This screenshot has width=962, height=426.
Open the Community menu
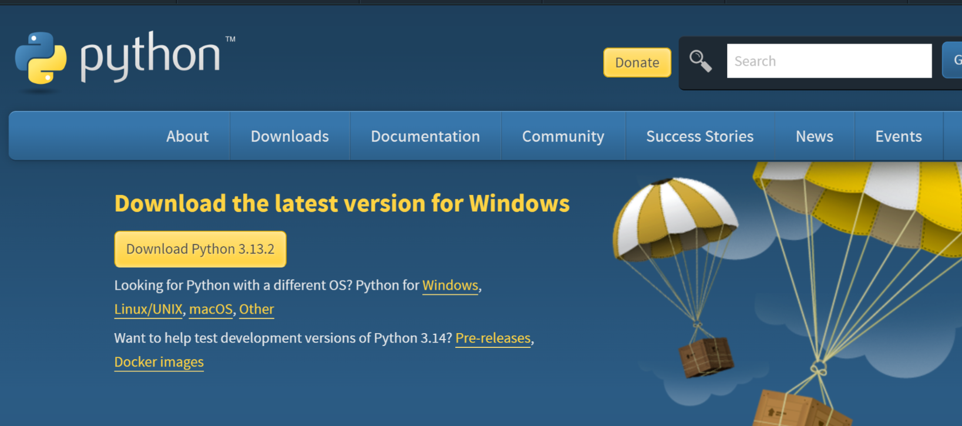pos(563,136)
